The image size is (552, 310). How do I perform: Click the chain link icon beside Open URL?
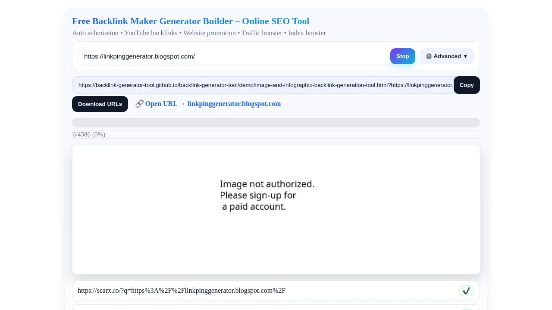pyautogui.click(x=139, y=104)
